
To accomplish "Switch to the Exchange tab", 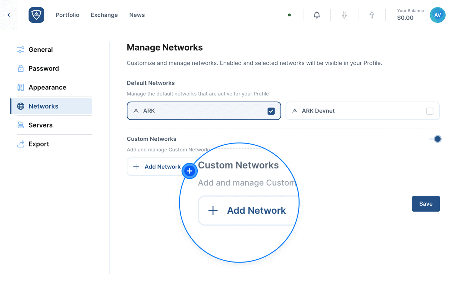I will tap(104, 15).
